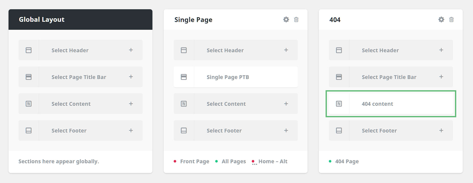The width and height of the screenshot is (473, 183).
Task: Choose Select Content in Single Page layout
Action: tap(236, 104)
